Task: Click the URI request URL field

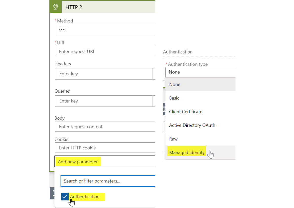Action: click(x=105, y=51)
